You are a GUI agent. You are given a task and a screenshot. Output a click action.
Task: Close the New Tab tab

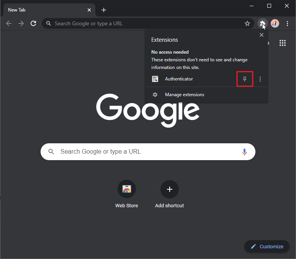(90, 10)
